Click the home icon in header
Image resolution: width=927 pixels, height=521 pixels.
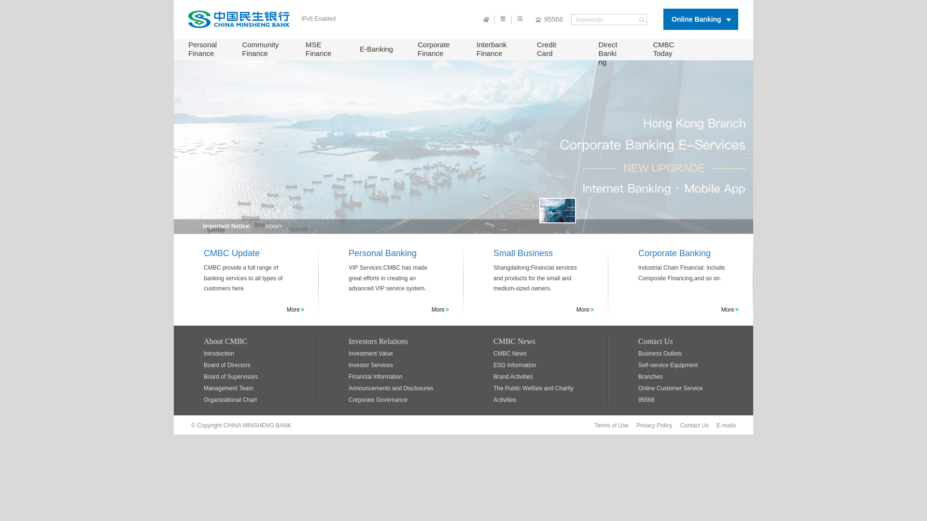coord(486,20)
